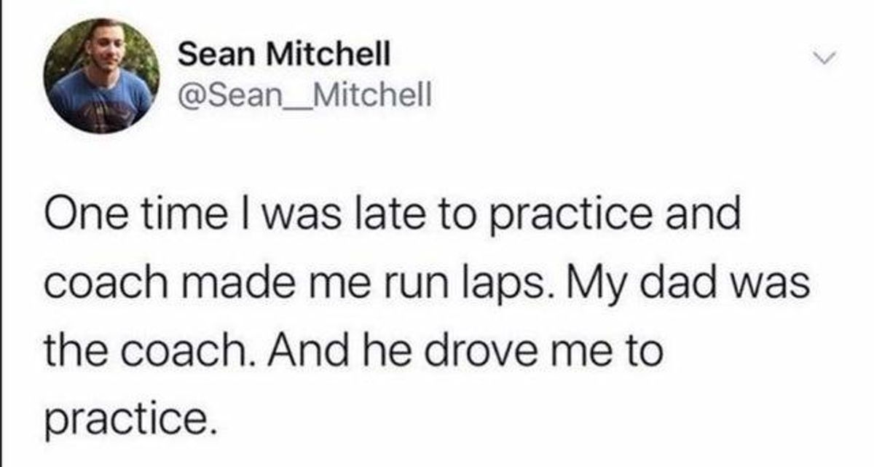Open Sean Mitchell's profile picture
The height and width of the screenshot is (467, 874).
tap(101, 76)
